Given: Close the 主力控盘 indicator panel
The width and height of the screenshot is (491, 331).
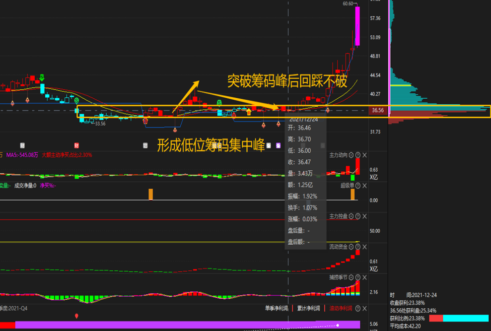Looking at the screenshot, I should (364, 216).
